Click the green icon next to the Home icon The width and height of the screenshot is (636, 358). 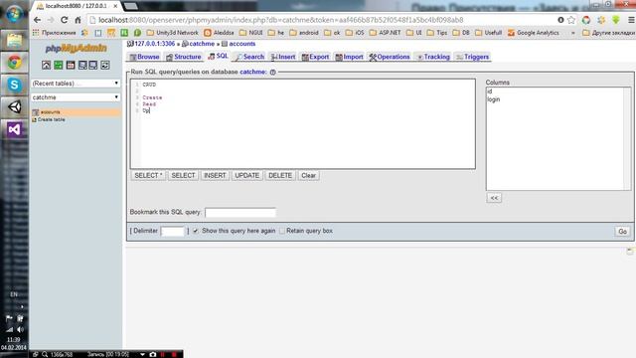59,65
